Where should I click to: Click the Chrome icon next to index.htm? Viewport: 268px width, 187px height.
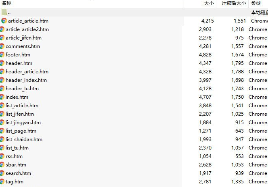pos(2,97)
